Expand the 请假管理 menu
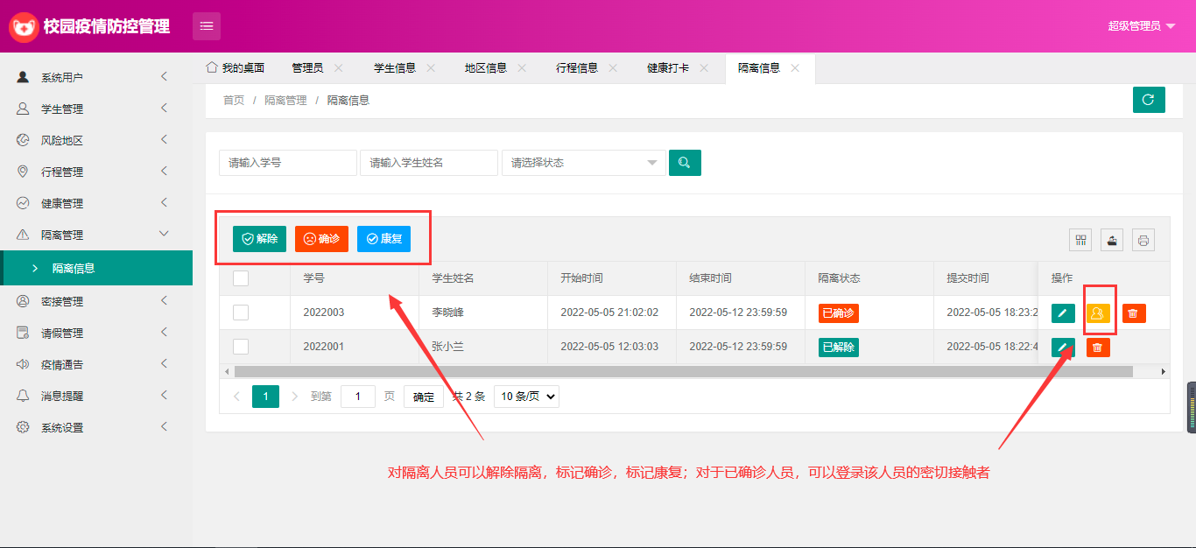 [x=164, y=333]
